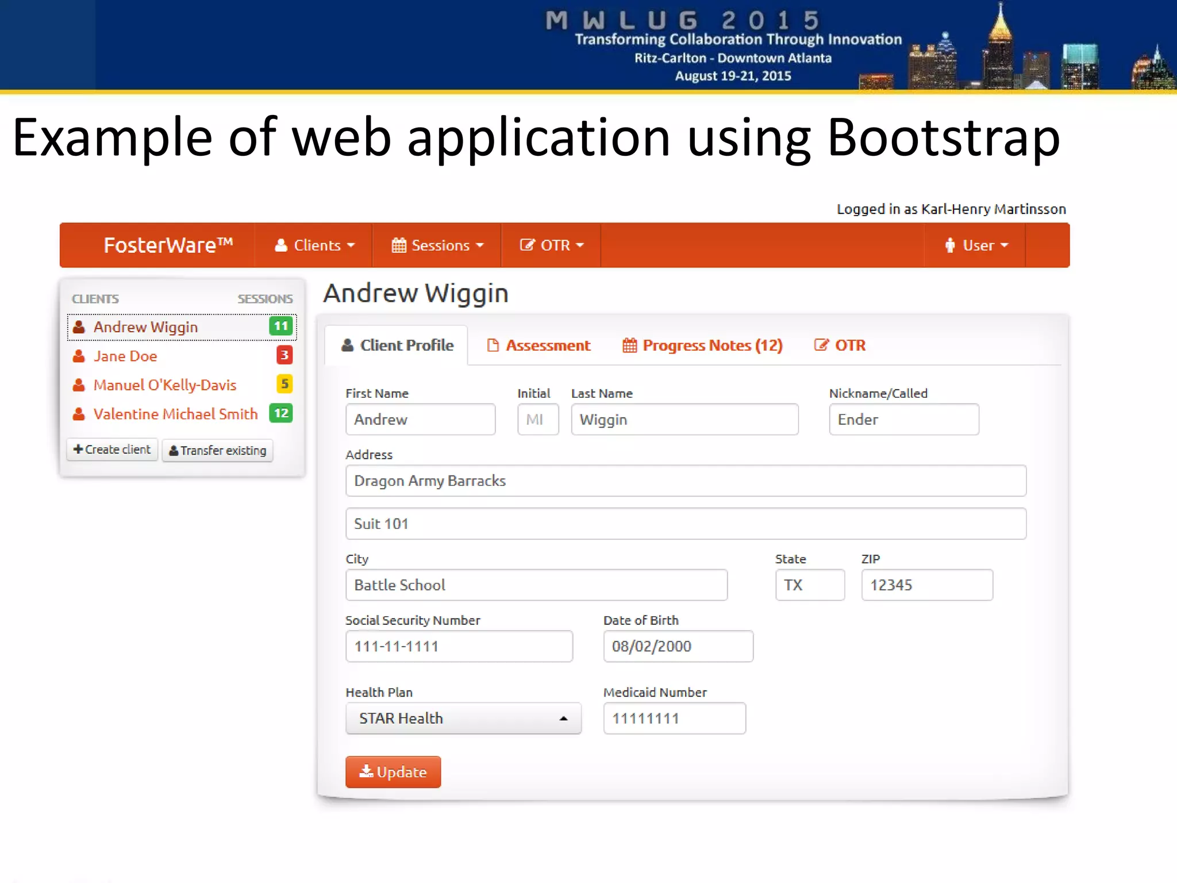This screenshot has width=1177, height=883.
Task: Click the person icon on Transfer existing
Action: pyautogui.click(x=173, y=451)
